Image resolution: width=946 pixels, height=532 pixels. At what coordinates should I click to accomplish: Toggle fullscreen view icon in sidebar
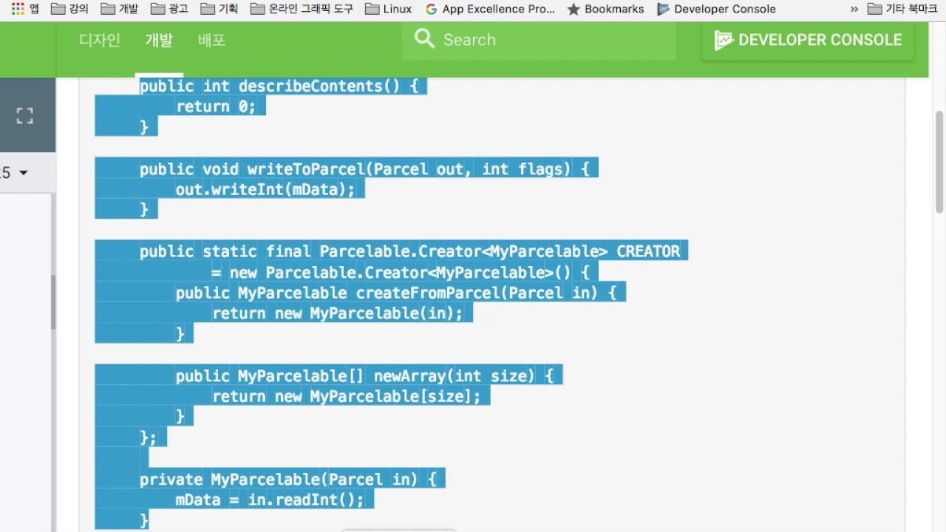25,116
